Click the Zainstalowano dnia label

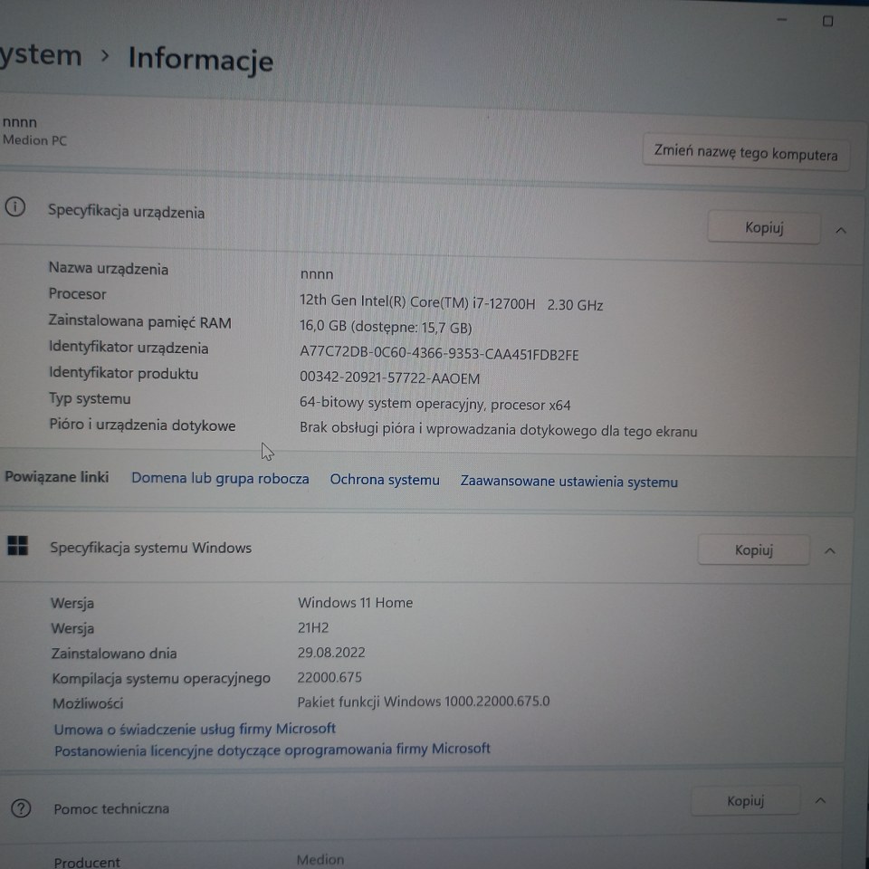click(x=114, y=654)
